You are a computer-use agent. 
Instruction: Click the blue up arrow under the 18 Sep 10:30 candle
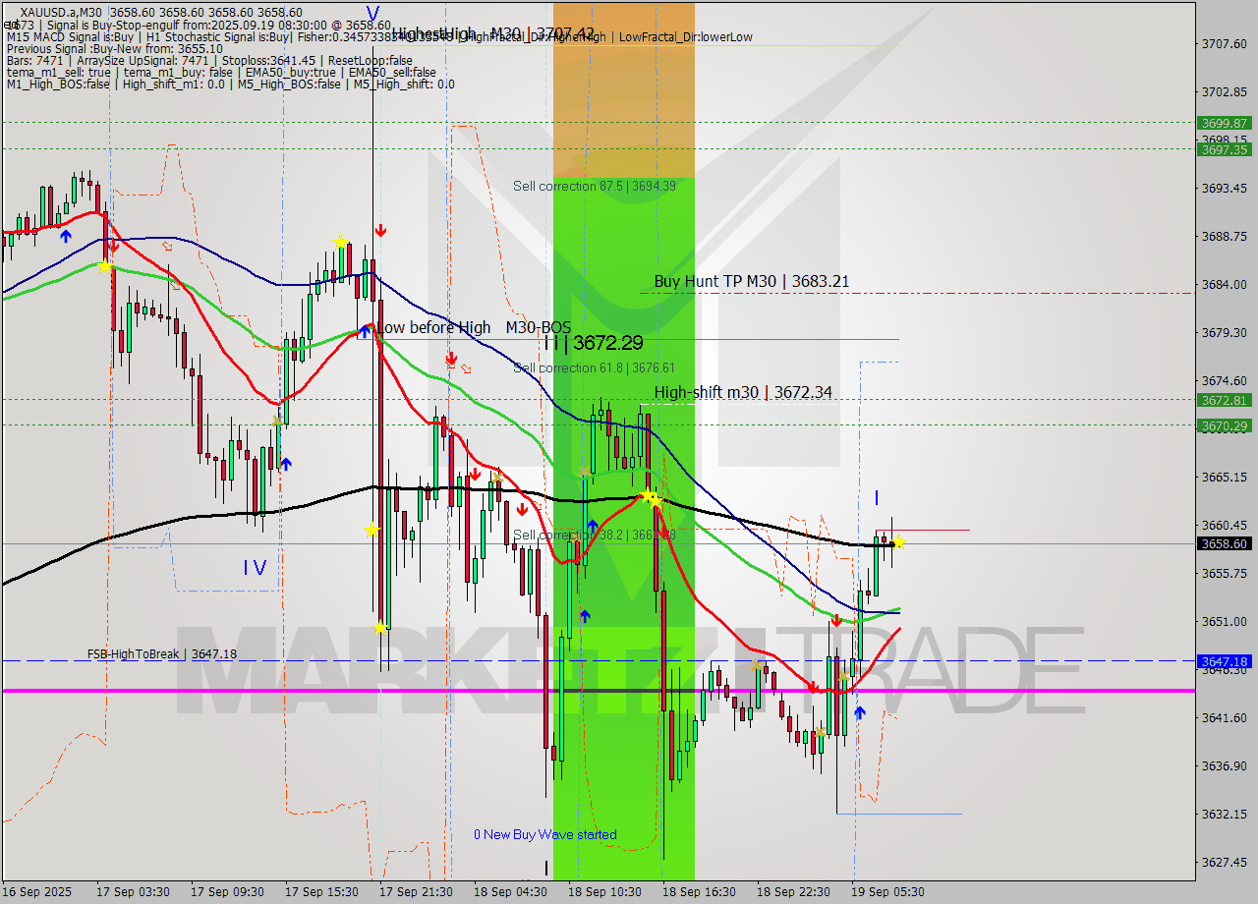(587, 614)
